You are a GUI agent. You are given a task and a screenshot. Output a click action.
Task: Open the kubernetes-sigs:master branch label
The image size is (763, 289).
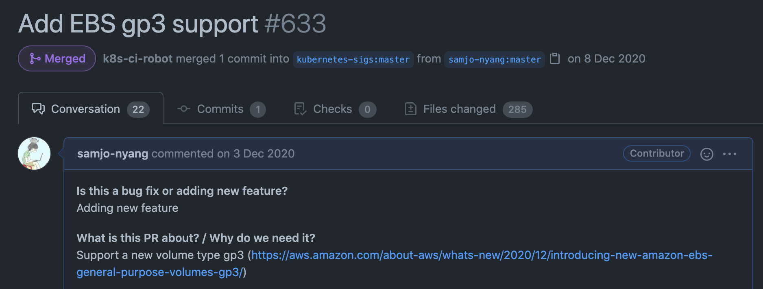tap(353, 59)
